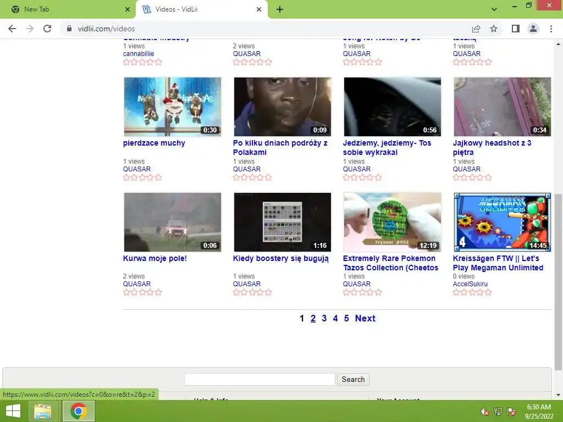Viewport: 563px width, 422px height.
Task: Open Kiedy boostery się bugują link
Action: (x=281, y=258)
